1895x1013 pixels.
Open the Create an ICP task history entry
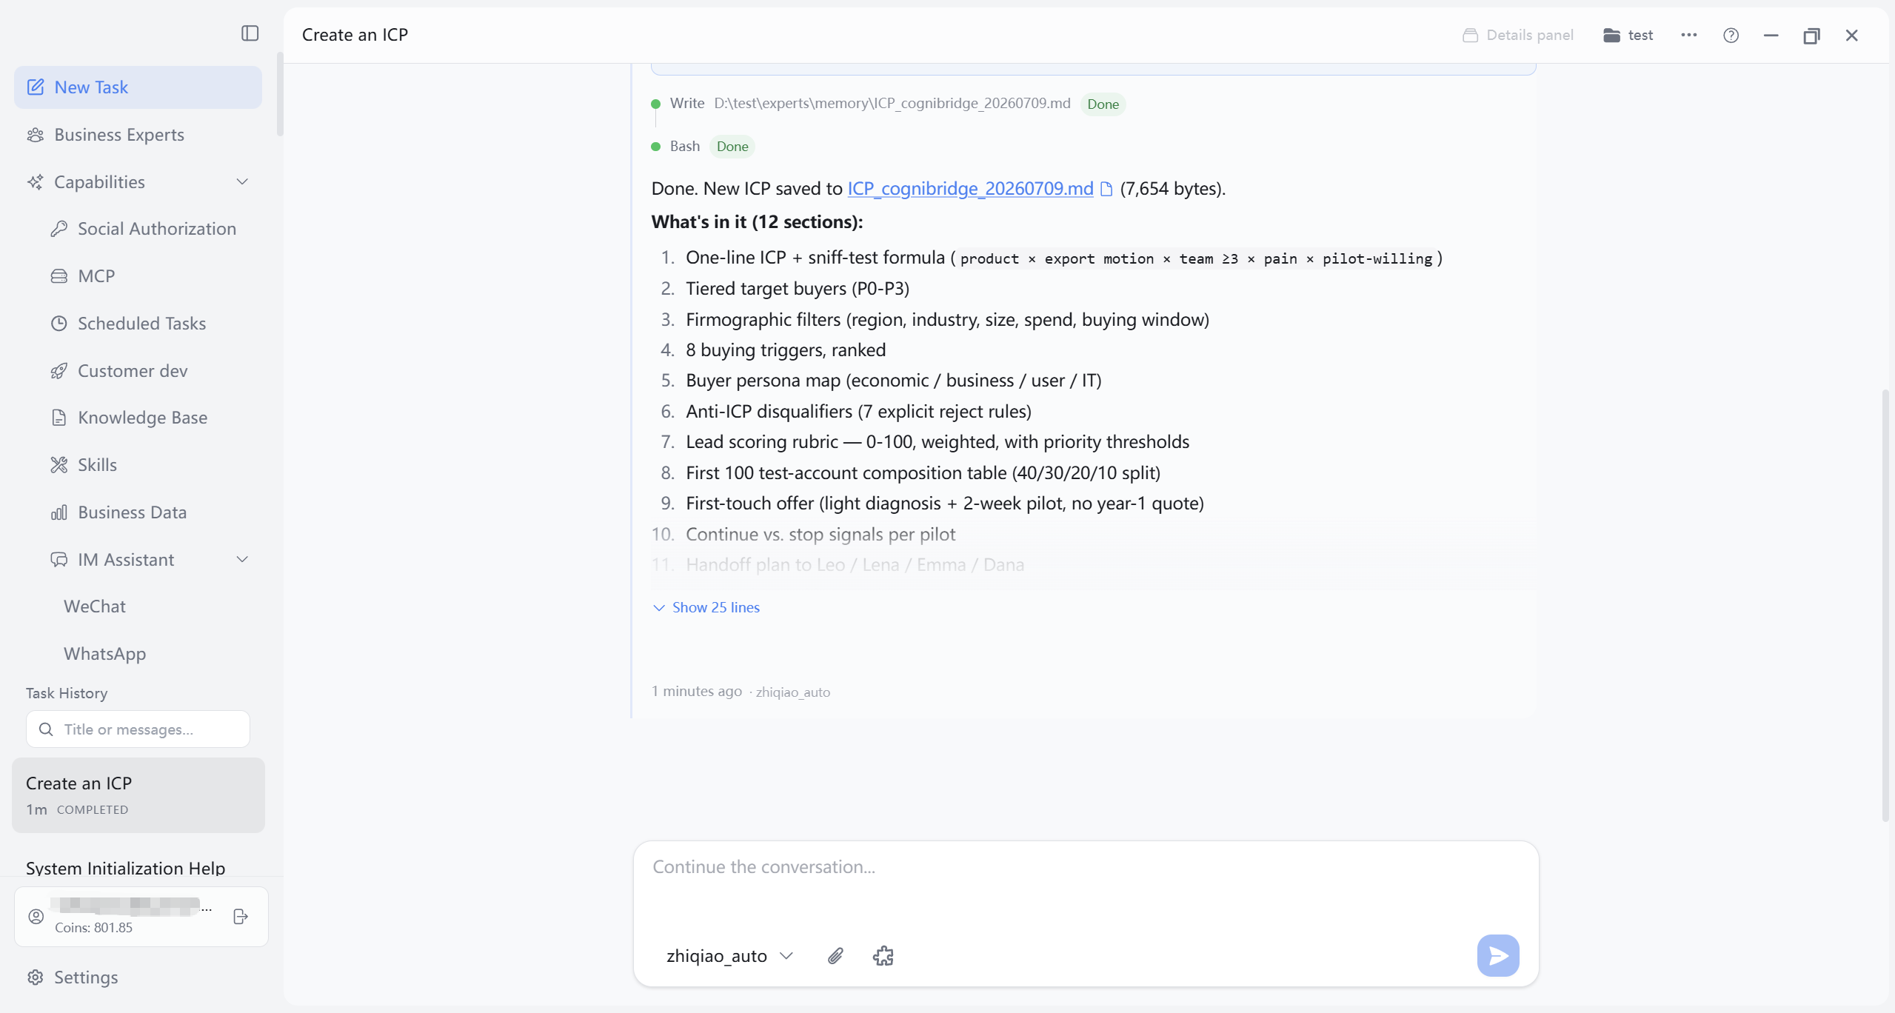tap(138, 795)
